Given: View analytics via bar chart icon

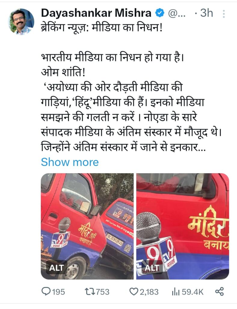Looking at the screenshot, I should tap(176, 292).
